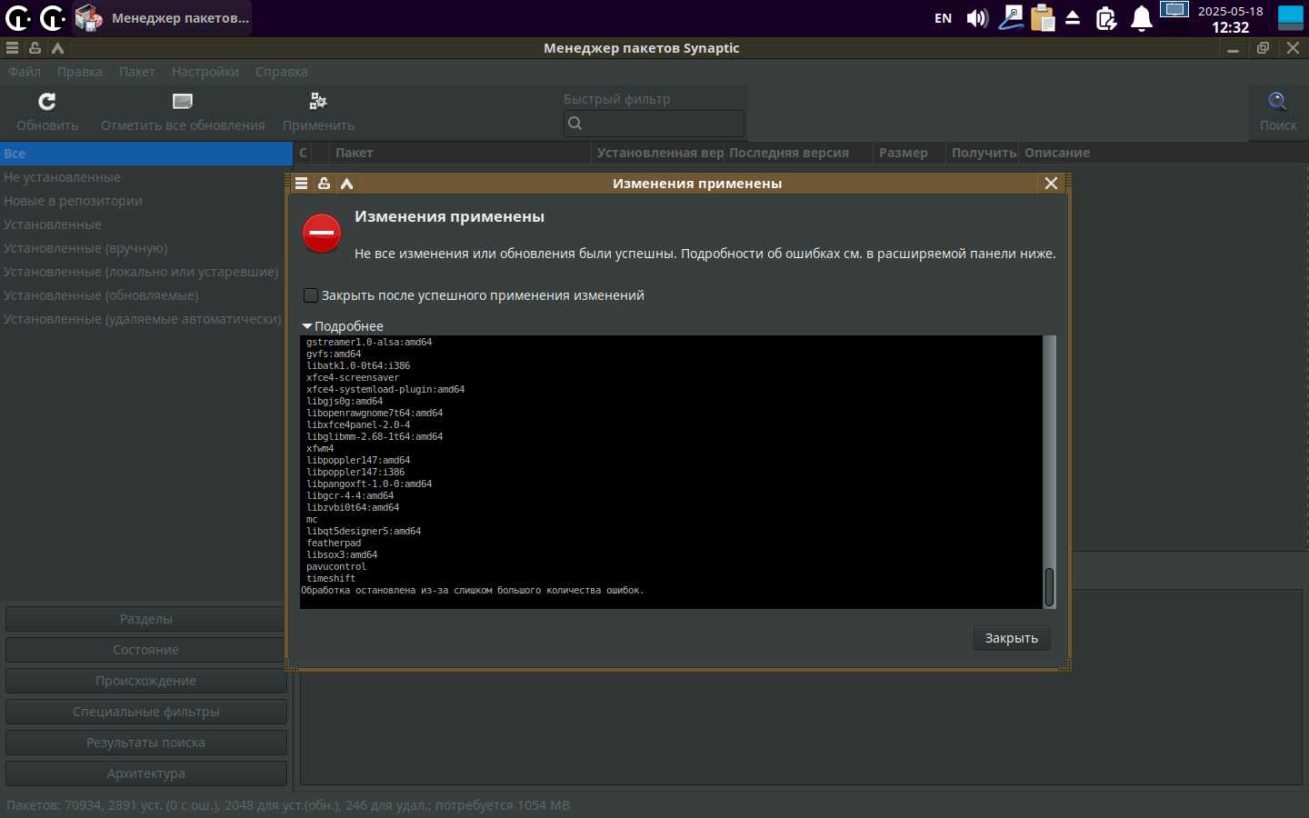Image resolution: width=1309 pixels, height=818 pixels.
Task: Switch keyboard layout via the EN indicator
Action: (943, 18)
